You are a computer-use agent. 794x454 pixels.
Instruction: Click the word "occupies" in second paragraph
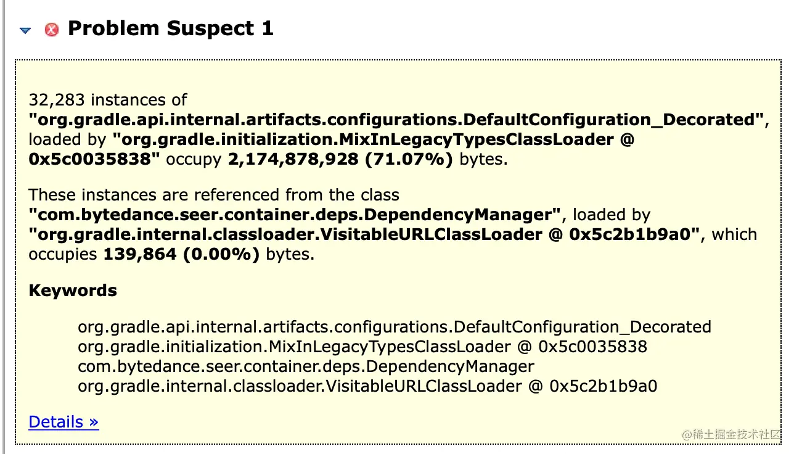63,254
